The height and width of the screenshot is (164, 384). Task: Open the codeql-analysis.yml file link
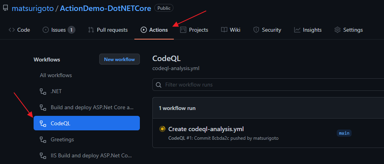176,68
